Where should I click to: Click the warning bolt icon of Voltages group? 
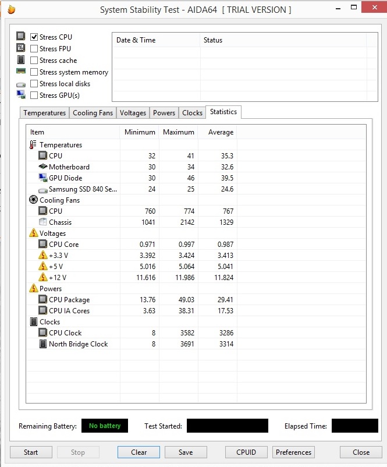34,233
